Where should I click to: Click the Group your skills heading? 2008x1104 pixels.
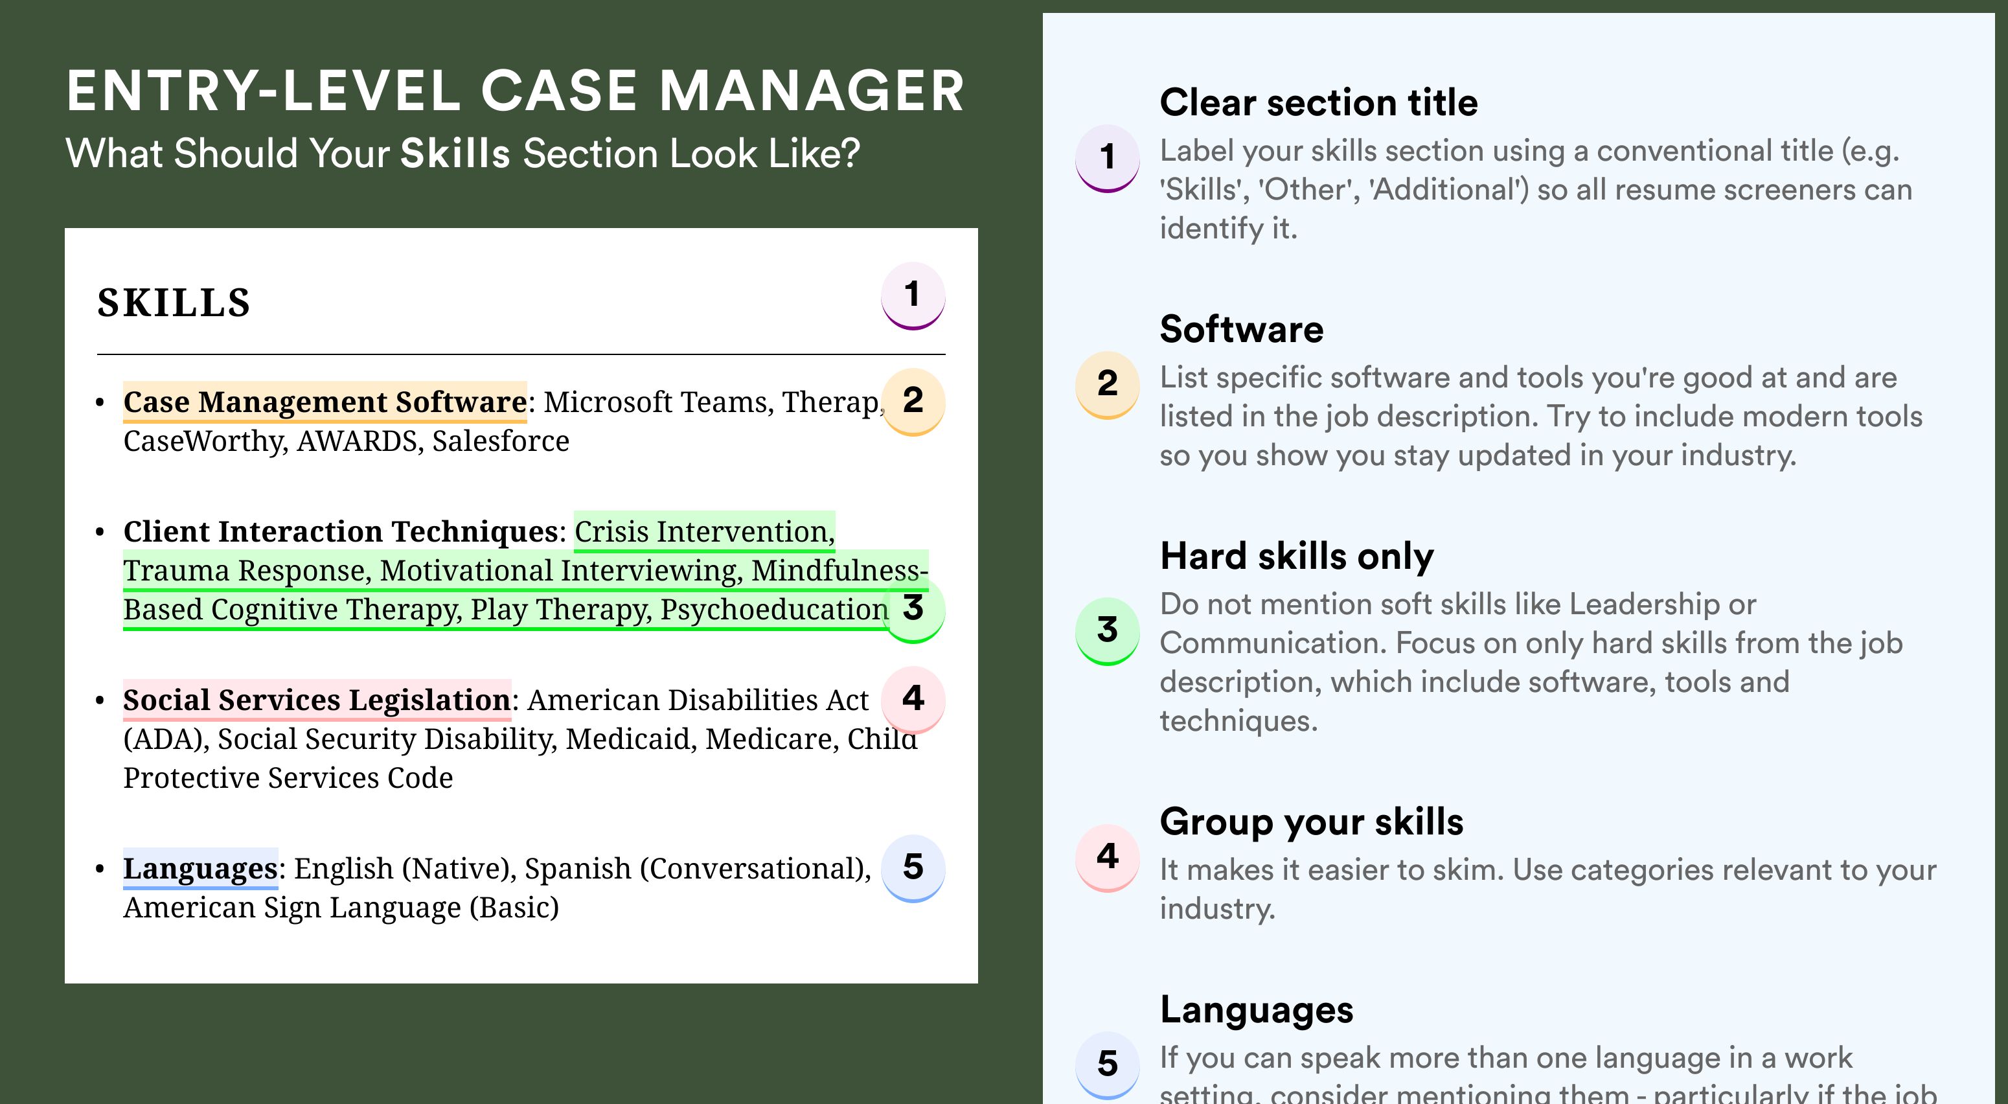[1311, 822]
